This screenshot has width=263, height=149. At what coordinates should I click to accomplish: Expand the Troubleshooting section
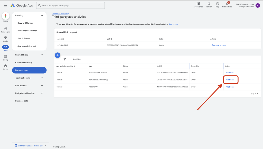pos(42,78)
